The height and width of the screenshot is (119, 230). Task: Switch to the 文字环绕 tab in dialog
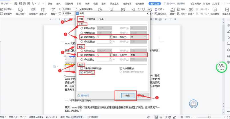coord(91,19)
